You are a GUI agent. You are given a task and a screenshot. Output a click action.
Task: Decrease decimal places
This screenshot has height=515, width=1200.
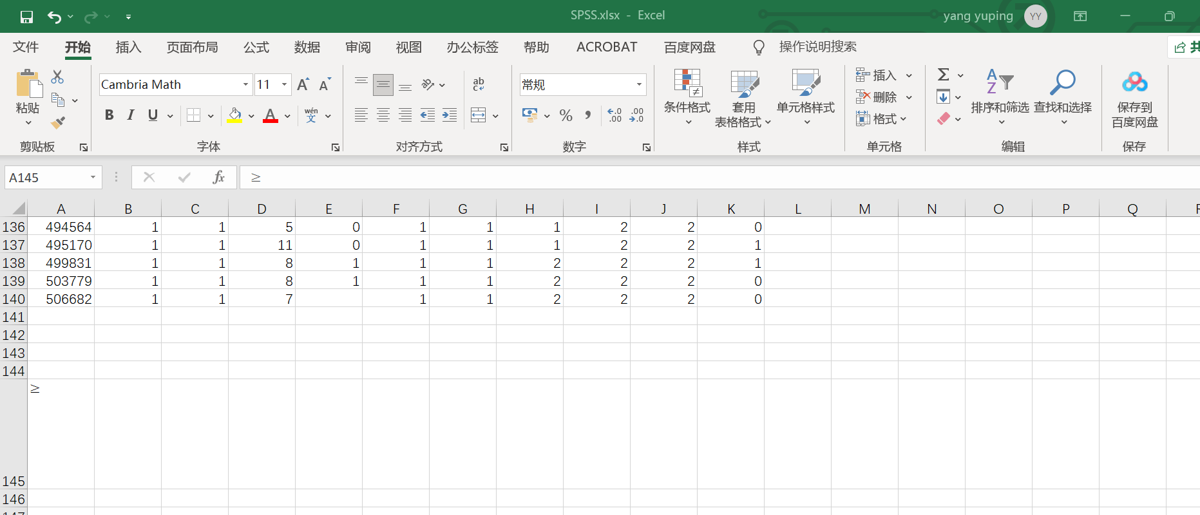(x=636, y=115)
